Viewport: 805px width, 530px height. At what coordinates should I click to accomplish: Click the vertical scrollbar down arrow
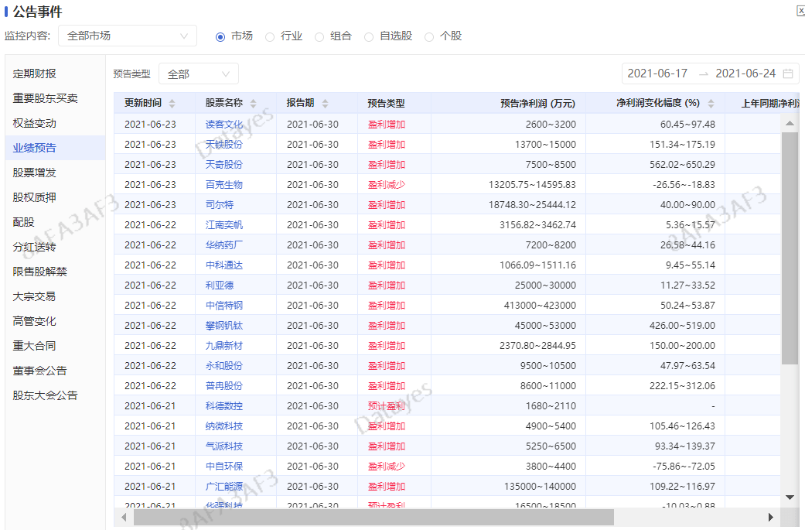coord(790,497)
